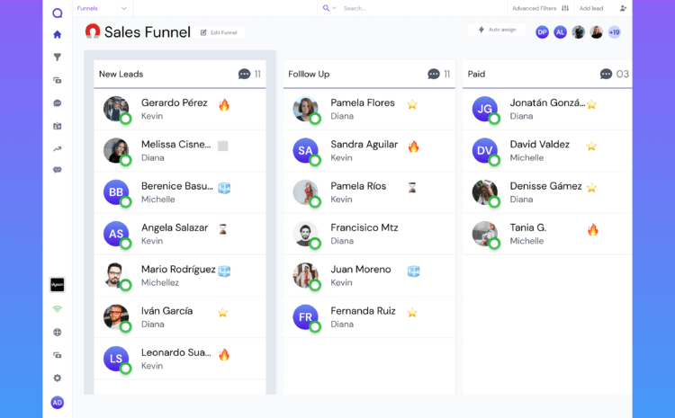This screenshot has height=418, width=675.
Task: Select the AL team member avatar
Action: (x=560, y=32)
